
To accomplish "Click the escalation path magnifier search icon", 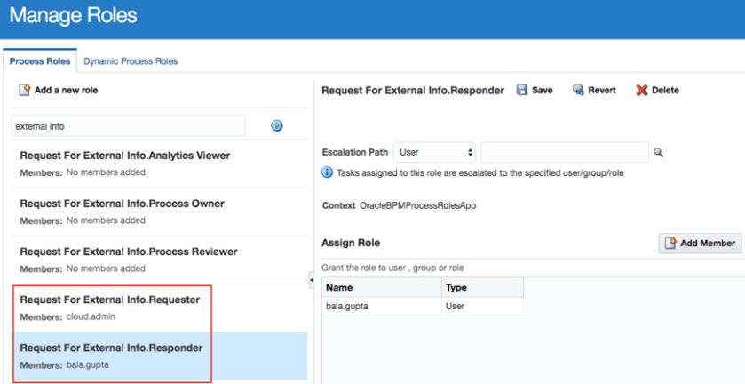I will (659, 153).
